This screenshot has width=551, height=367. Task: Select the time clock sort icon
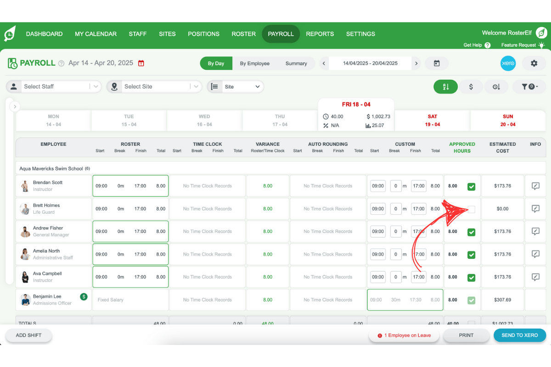(496, 86)
